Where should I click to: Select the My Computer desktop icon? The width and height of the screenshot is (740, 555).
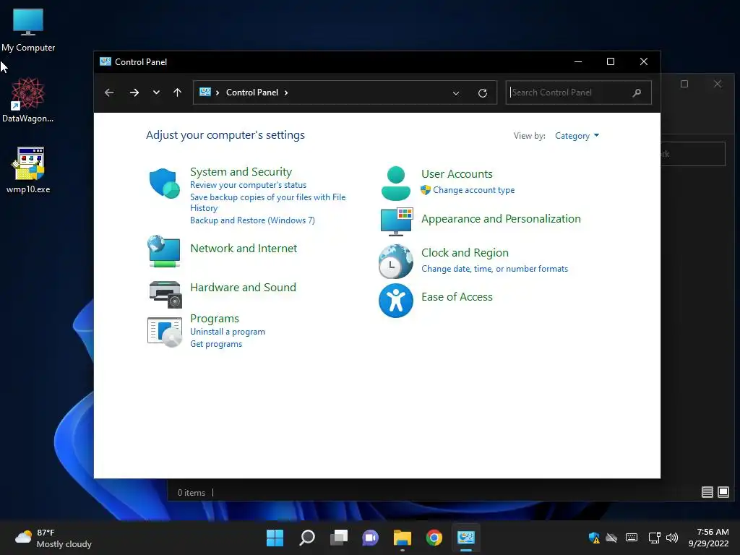[x=28, y=30]
